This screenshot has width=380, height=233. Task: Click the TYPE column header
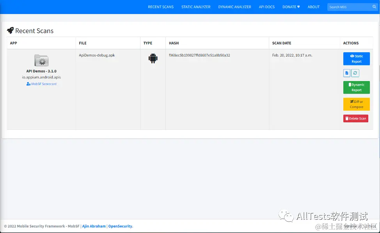148,43
